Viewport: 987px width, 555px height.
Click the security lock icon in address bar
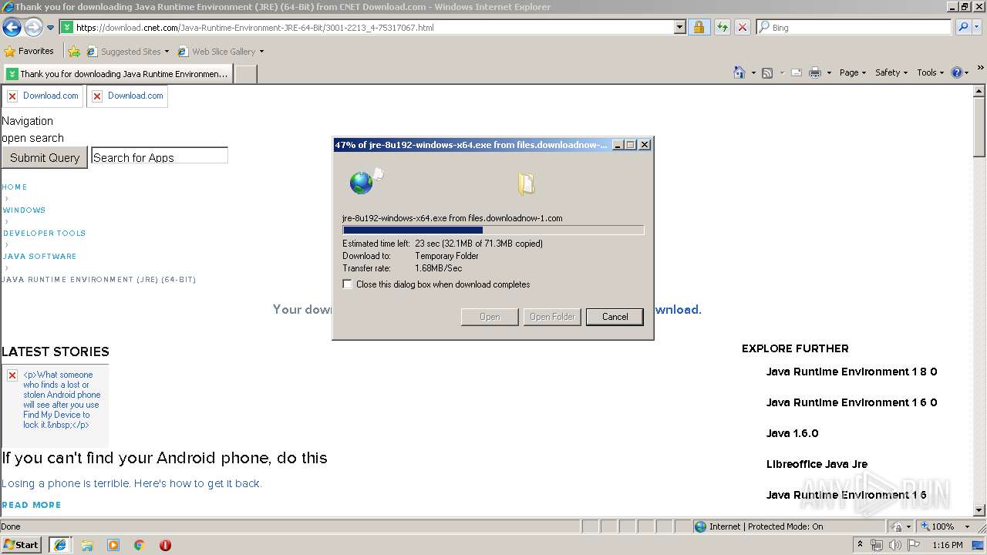[699, 27]
